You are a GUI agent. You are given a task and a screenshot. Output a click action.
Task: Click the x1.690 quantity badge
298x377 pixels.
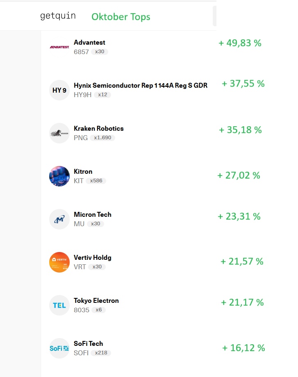pyautogui.click(x=102, y=138)
